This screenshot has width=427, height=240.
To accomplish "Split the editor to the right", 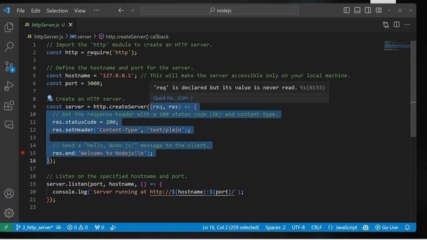I will [396, 25].
